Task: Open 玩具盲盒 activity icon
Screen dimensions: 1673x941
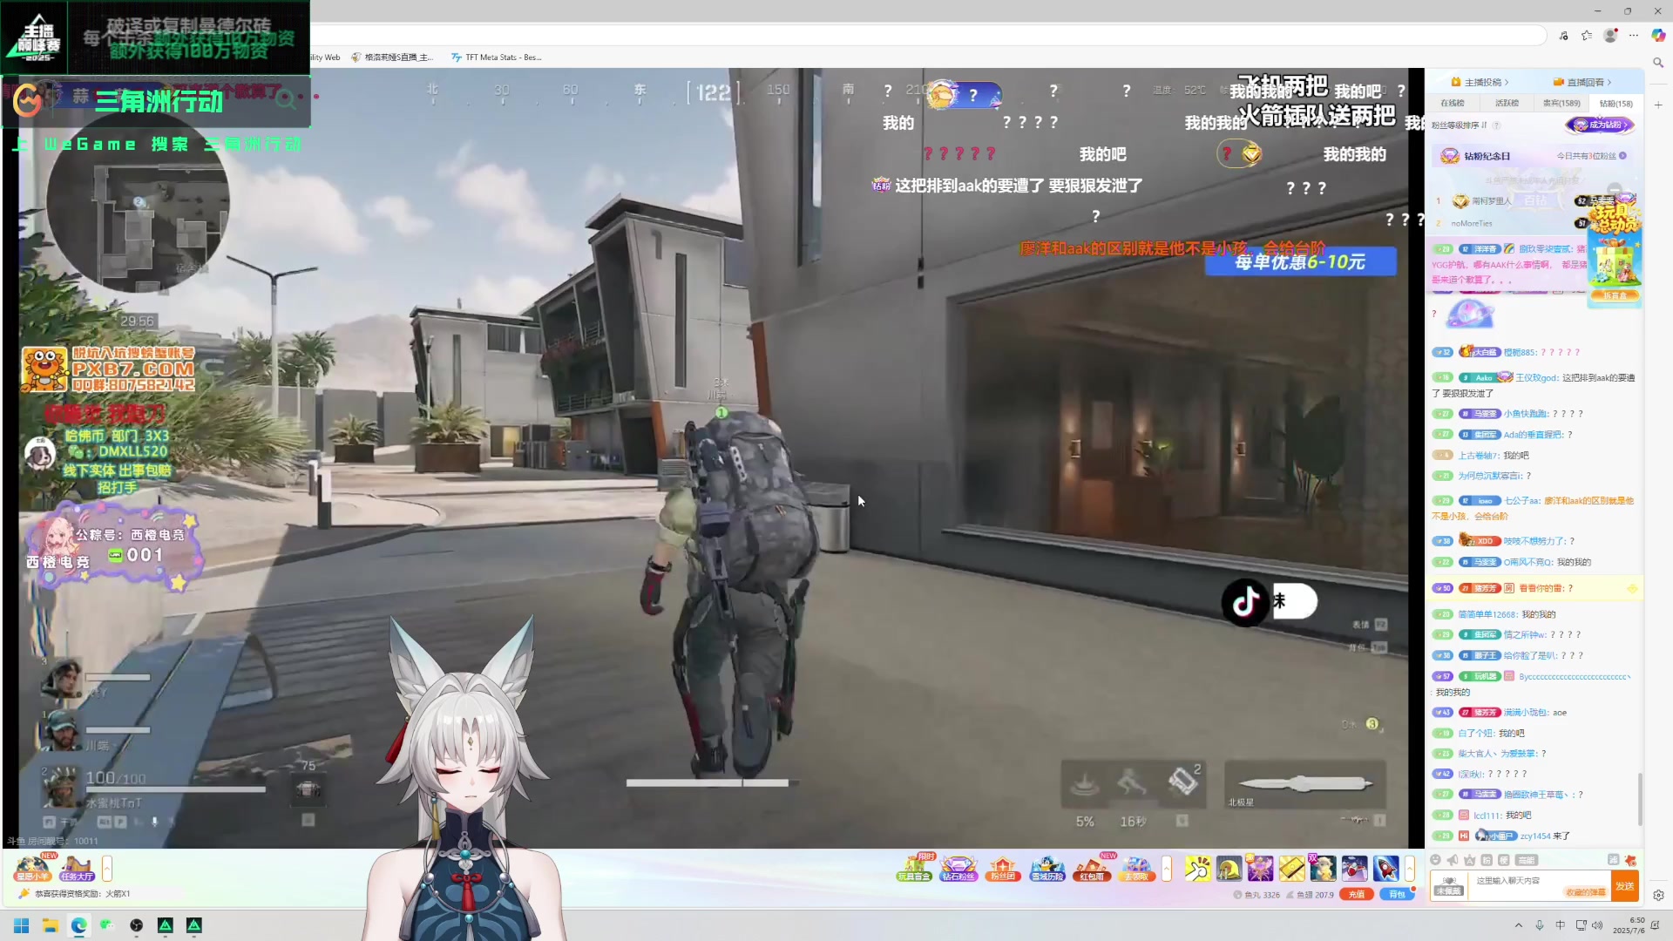Action: [x=914, y=868]
